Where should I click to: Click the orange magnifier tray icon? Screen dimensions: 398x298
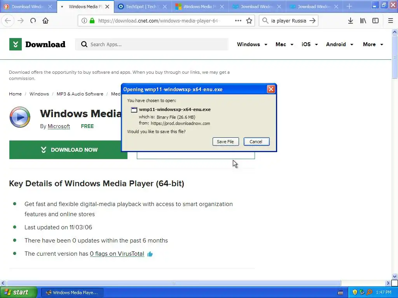tap(369, 293)
